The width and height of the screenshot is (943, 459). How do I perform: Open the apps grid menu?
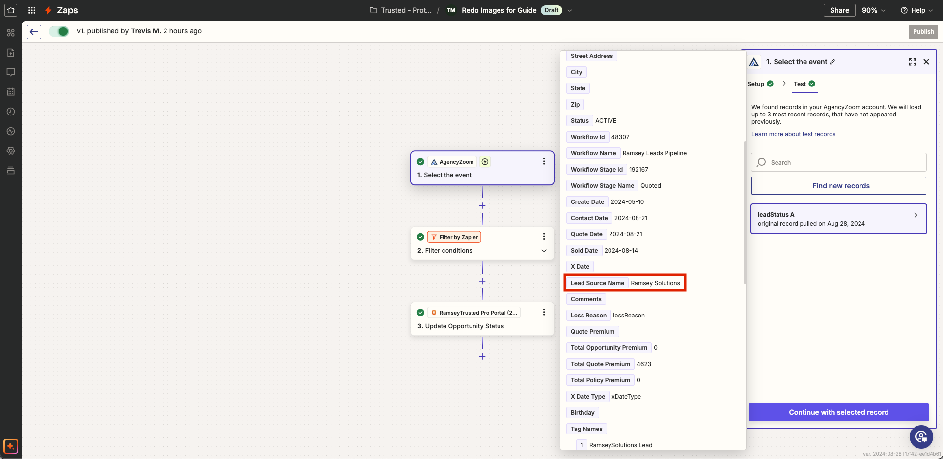pyautogui.click(x=32, y=10)
